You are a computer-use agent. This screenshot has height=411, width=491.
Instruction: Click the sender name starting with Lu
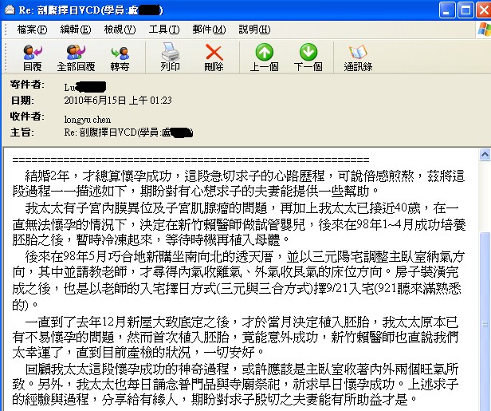(x=84, y=87)
